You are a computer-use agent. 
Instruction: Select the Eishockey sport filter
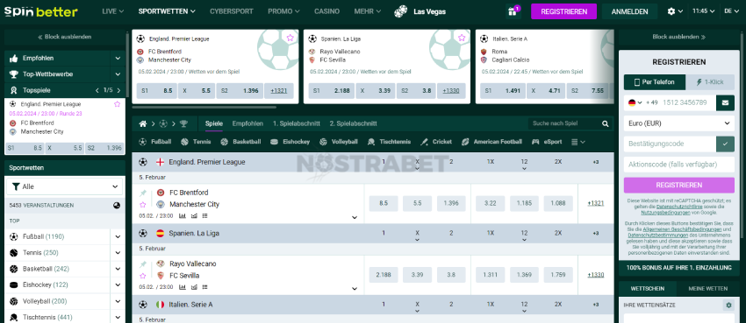coord(290,142)
